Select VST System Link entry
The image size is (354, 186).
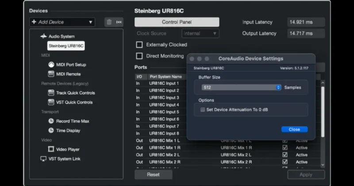64,159
